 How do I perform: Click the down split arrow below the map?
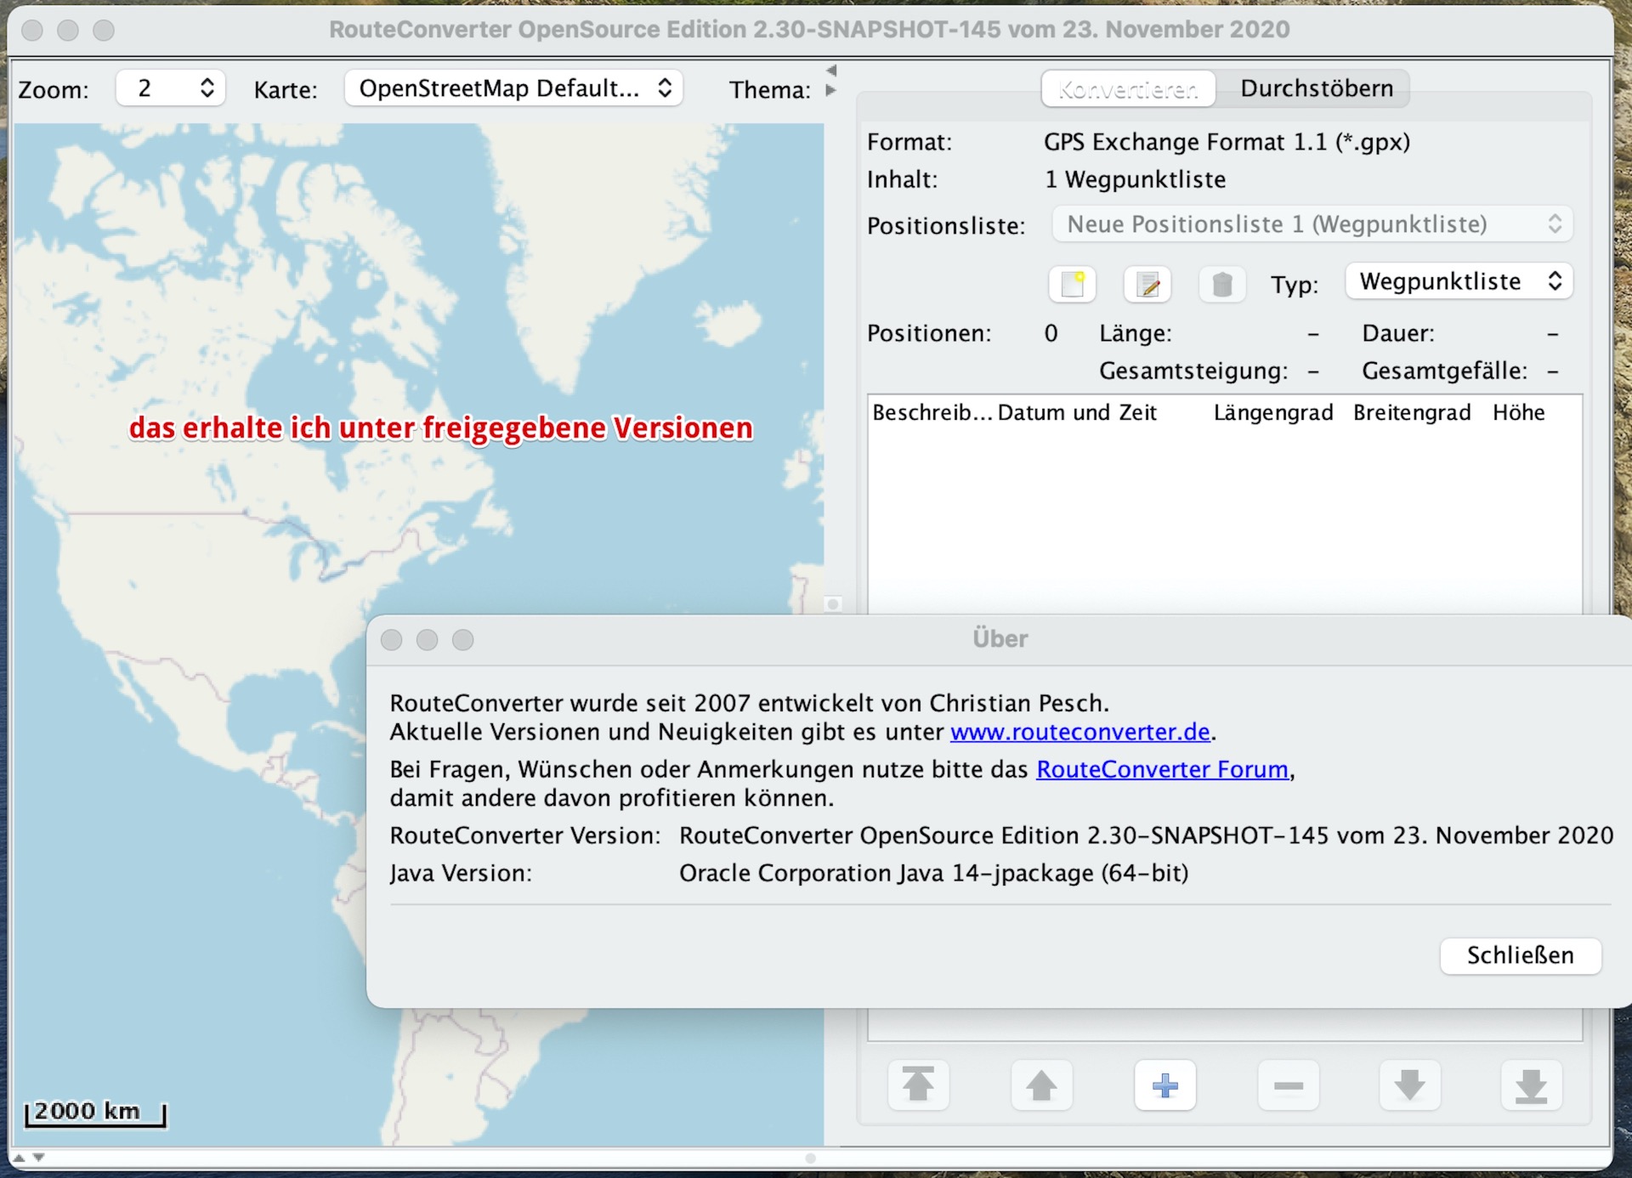point(38,1158)
